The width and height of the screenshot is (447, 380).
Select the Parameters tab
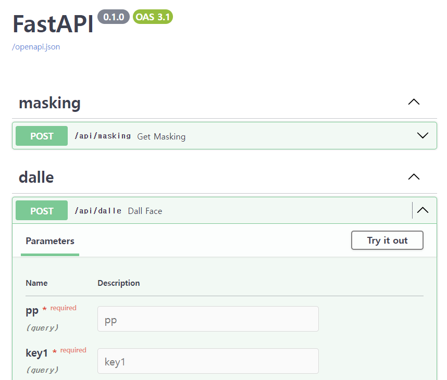click(x=50, y=241)
